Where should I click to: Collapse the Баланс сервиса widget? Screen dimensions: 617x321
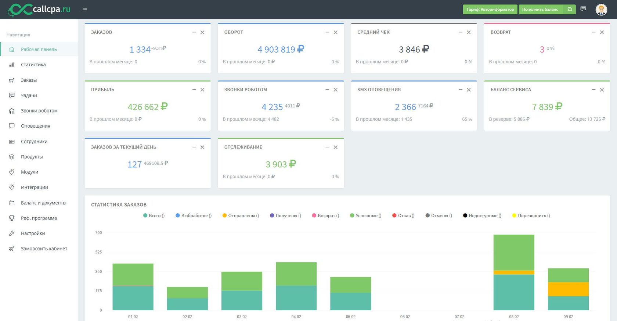(x=593, y=90)
